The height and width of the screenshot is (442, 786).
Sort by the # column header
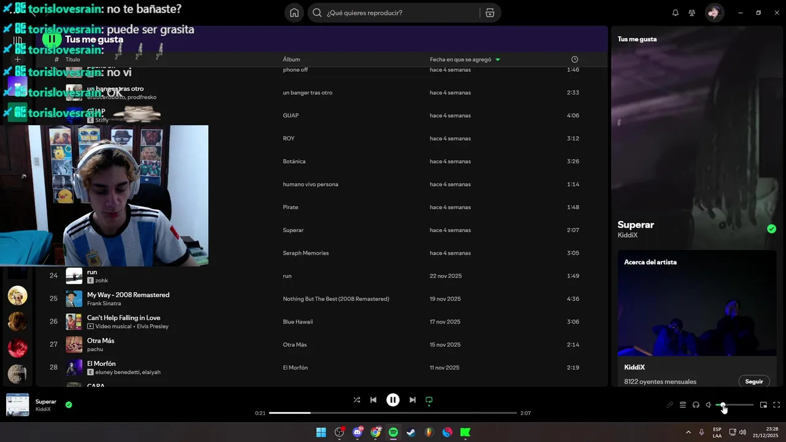coord(56,60)
